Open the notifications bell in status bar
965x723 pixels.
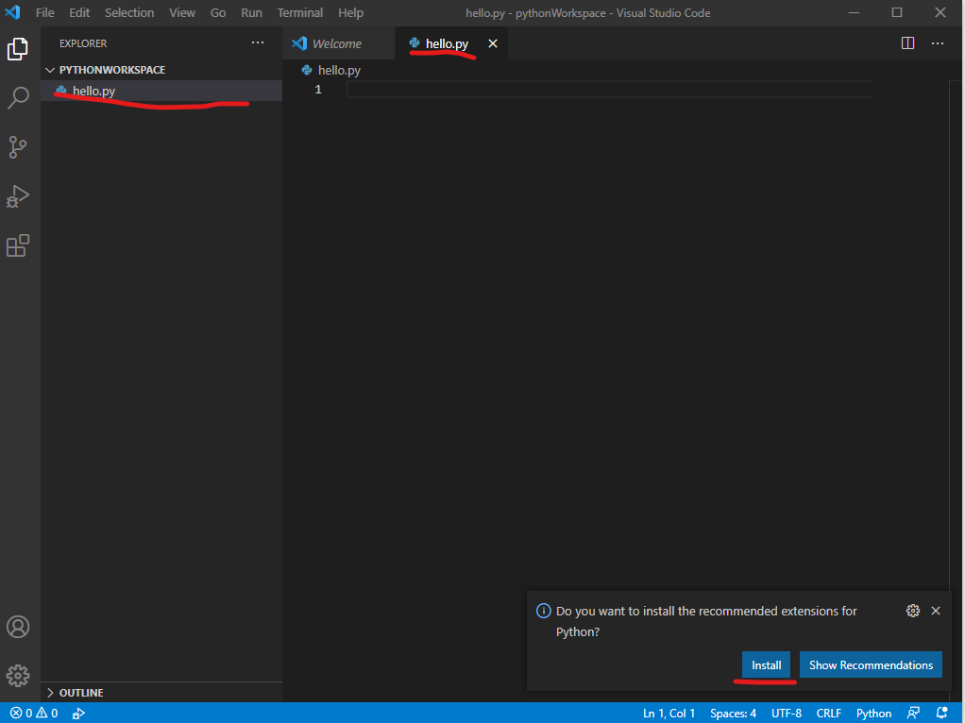pyautogui.click(x=941, y=714)
